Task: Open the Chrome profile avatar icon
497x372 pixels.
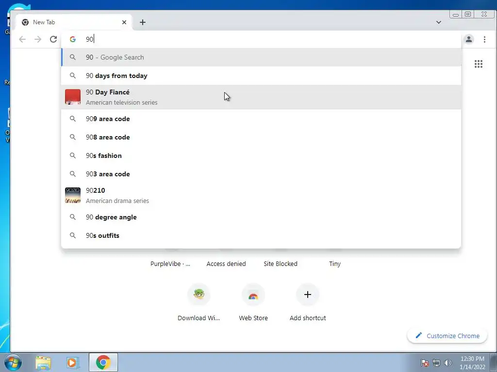Action: 469,39
